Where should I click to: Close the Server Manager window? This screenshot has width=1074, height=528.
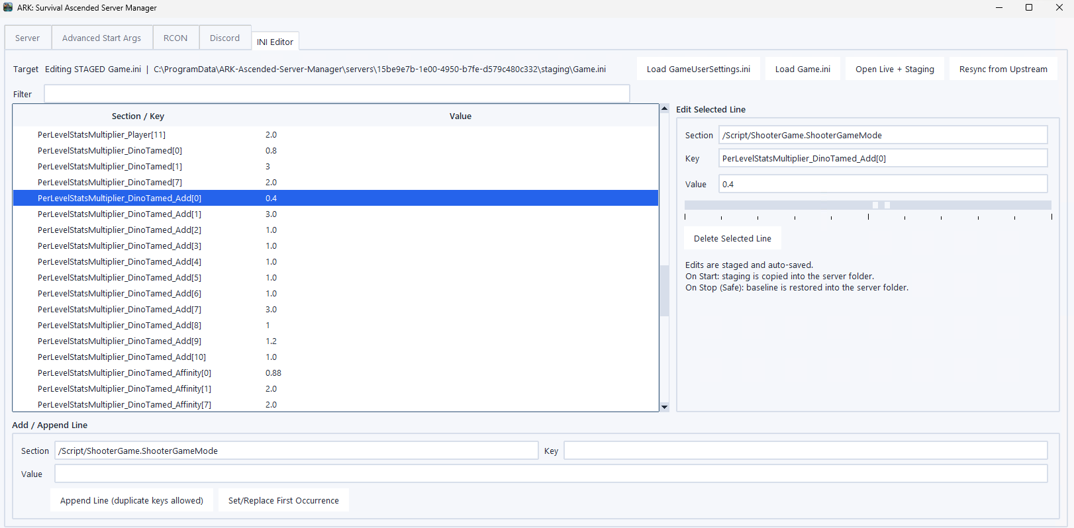click(x=1059, y=7)
